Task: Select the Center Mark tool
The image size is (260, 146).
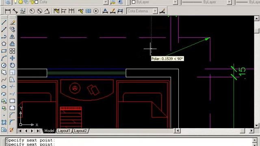Action: (96, 11)
